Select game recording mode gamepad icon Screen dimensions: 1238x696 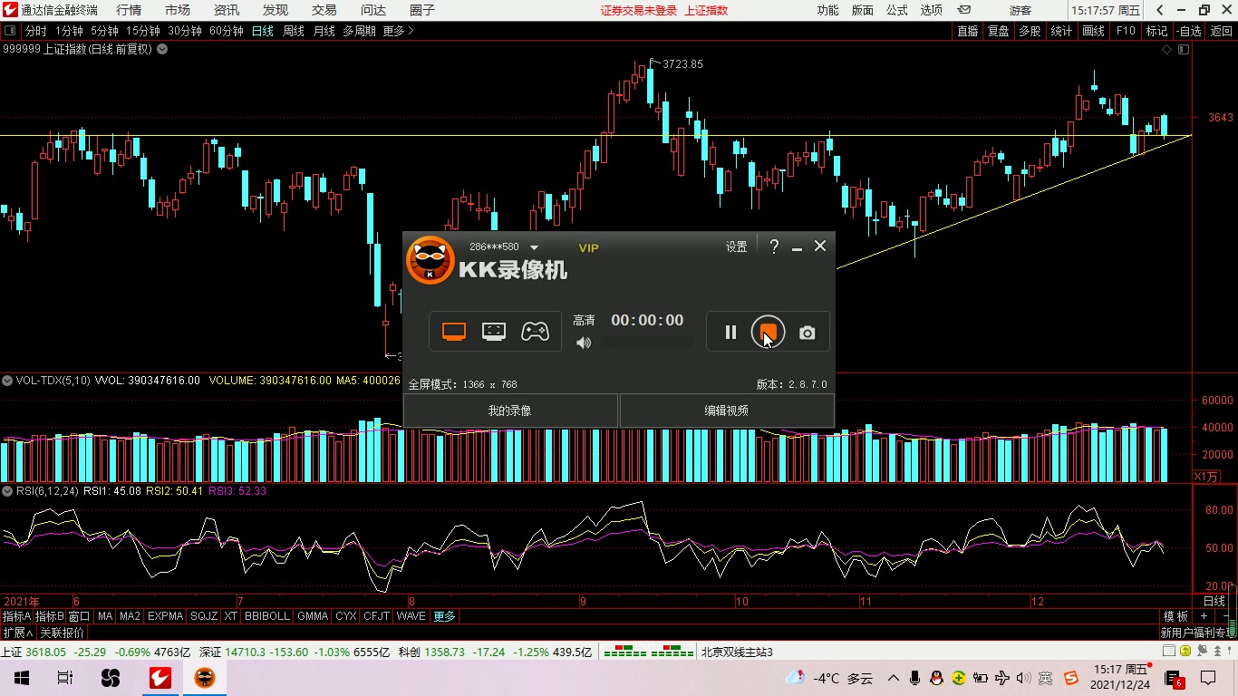535,332
